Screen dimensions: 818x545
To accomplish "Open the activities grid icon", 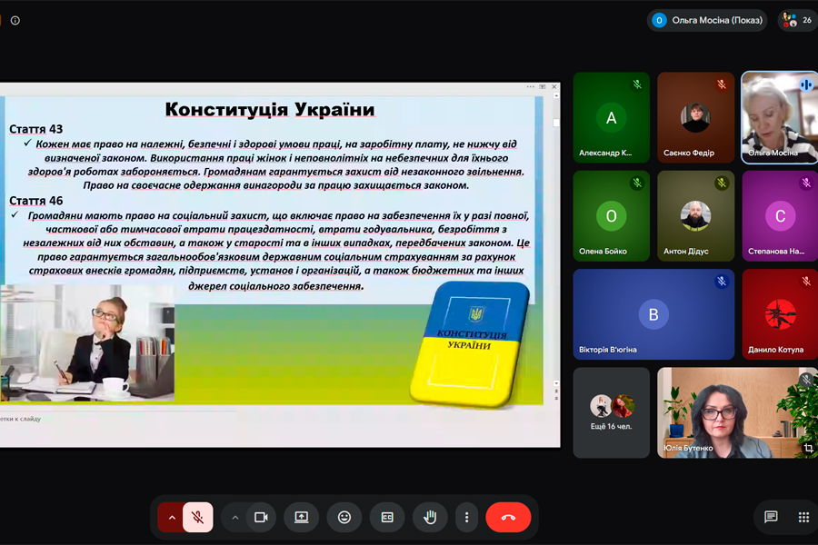I will (803, 517).
